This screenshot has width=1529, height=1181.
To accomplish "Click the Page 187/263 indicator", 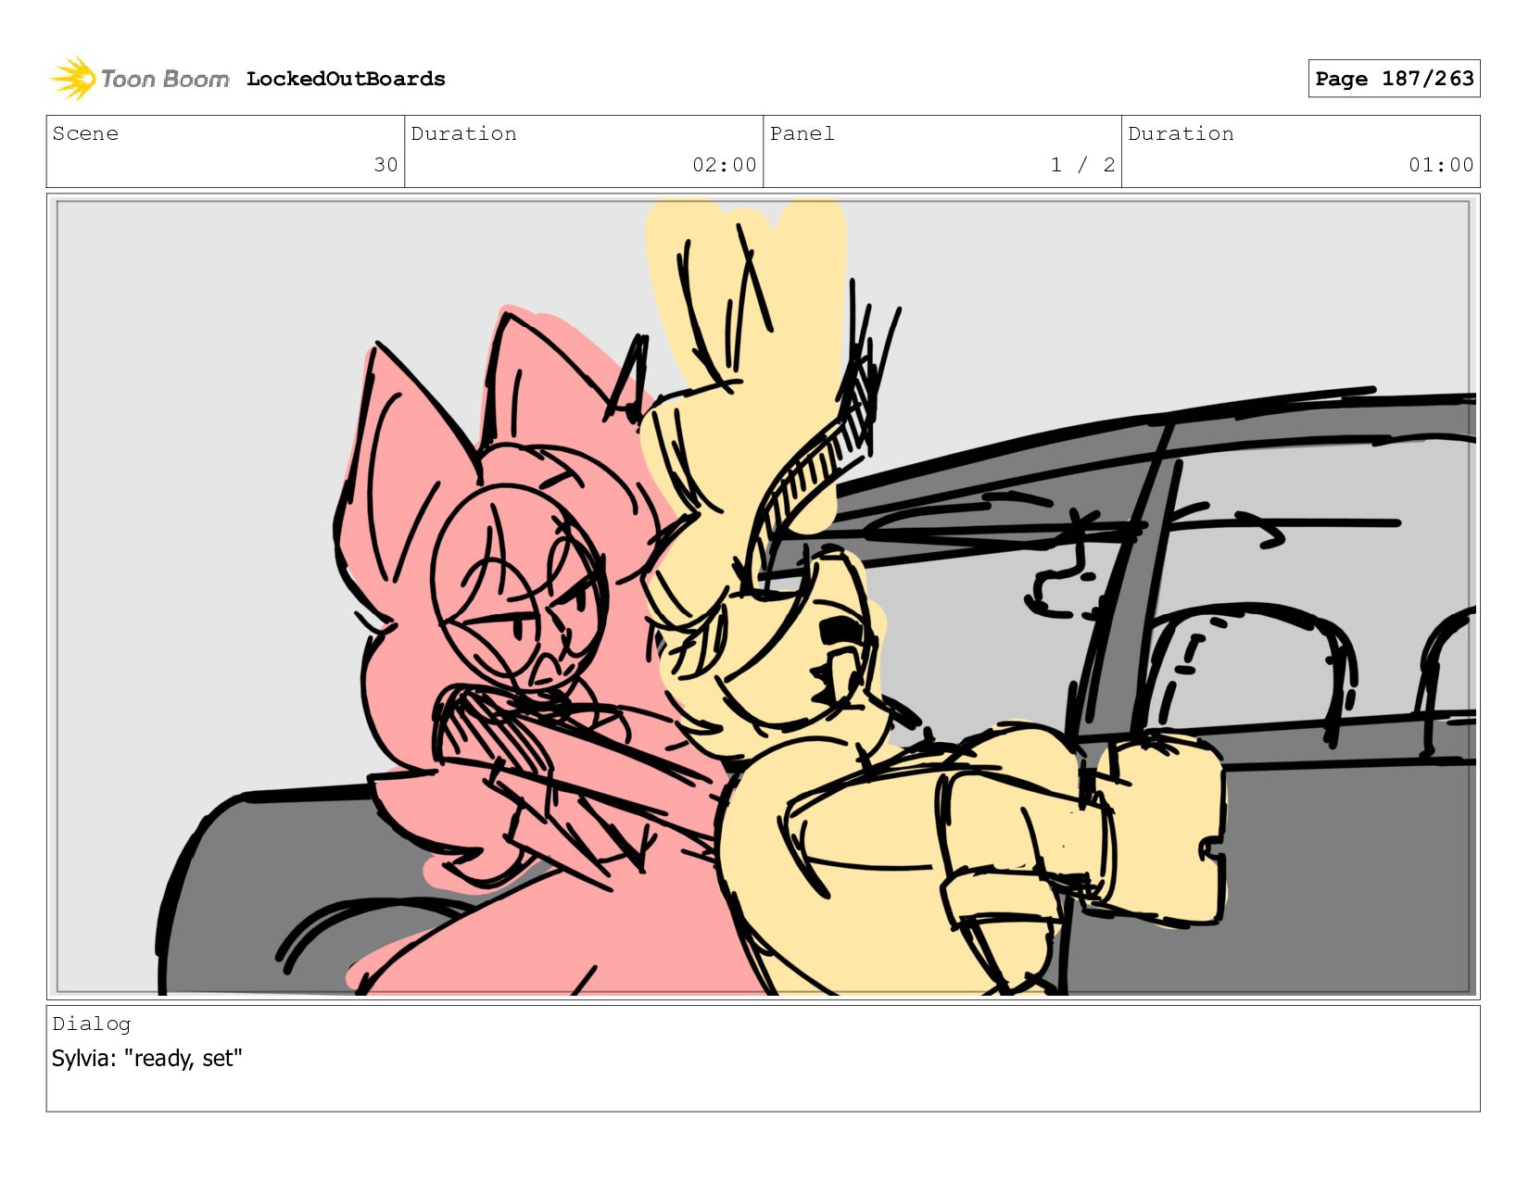I will coord(1394,79).
